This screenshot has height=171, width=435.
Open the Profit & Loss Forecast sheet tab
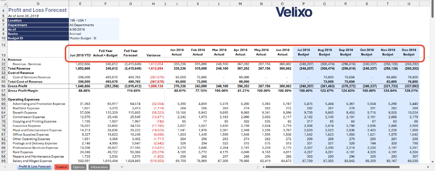pyautogui.click(x=35, y=167)
